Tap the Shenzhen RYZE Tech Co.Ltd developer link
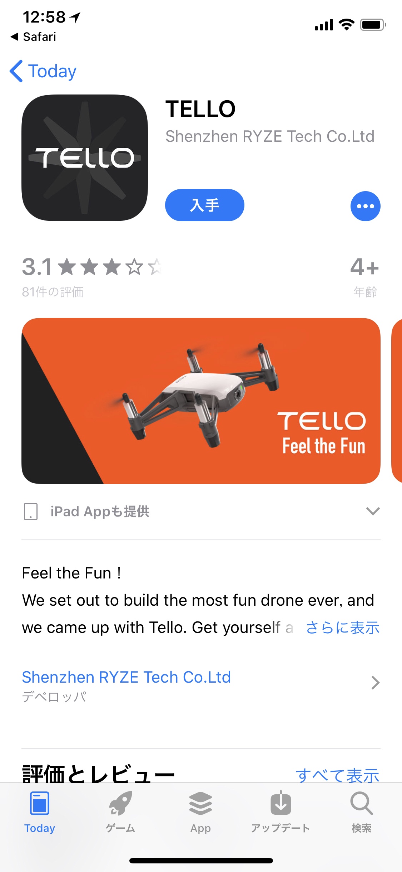The height and width of the screenshot is (872, 402). coord(126,677)
